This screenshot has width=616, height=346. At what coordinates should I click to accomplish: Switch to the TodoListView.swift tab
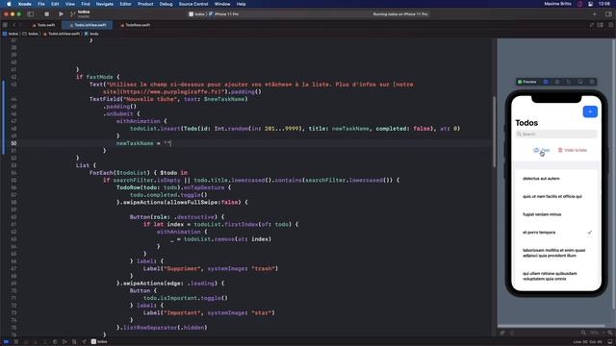88,25
